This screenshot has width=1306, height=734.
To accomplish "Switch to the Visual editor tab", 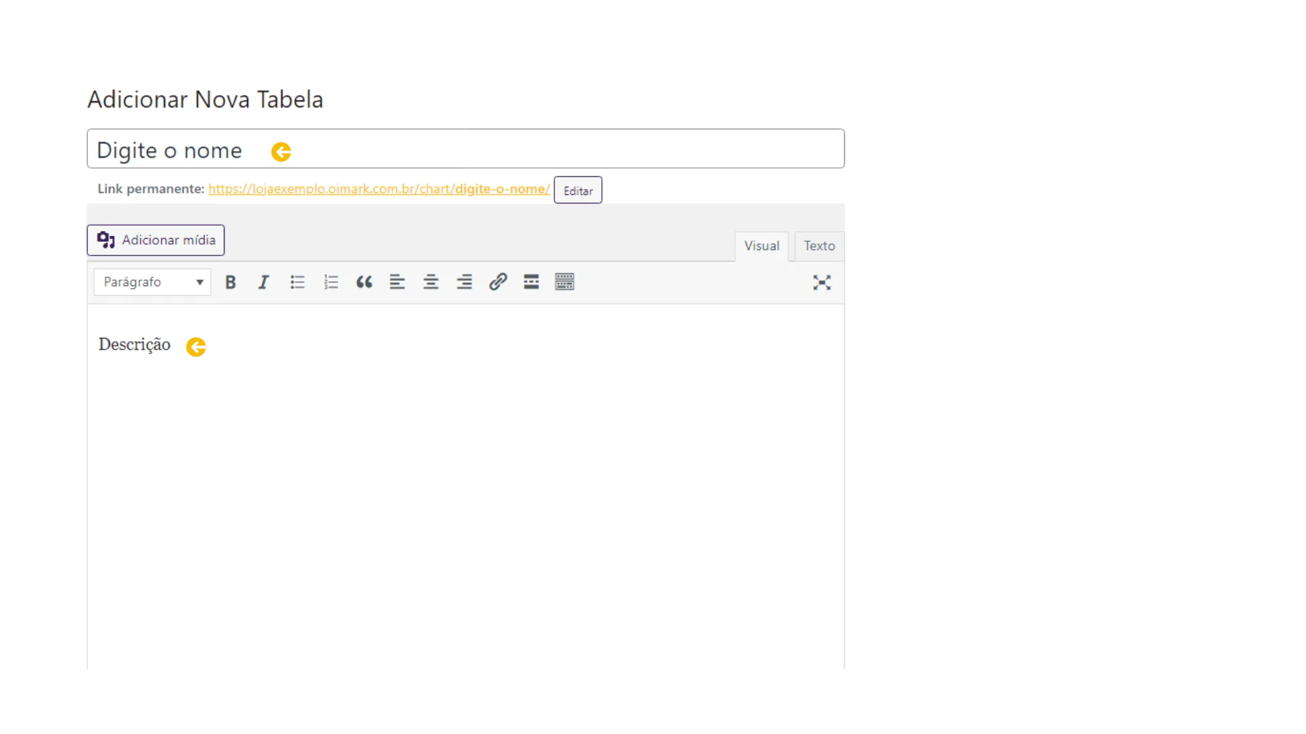I will (761, 246).
